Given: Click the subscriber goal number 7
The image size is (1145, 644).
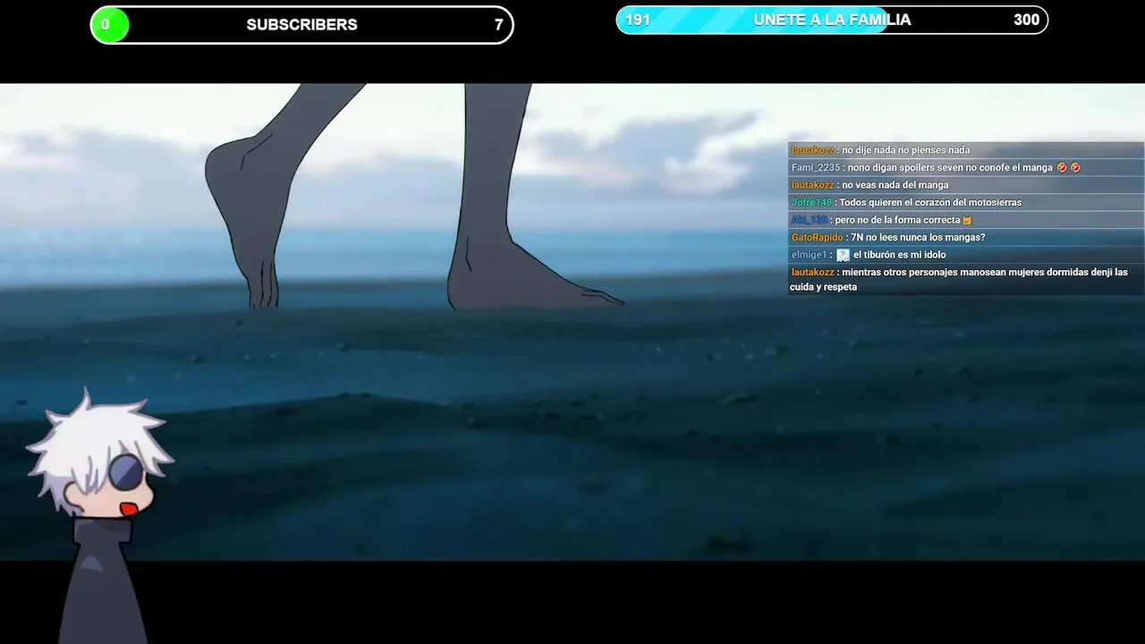Looking at the screenshot, I should pyautogui.click(x=498, y=25).
